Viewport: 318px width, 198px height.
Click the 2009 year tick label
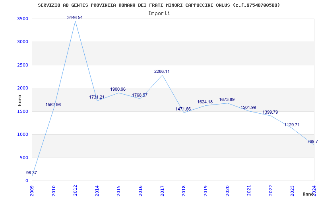click(32, 191)
